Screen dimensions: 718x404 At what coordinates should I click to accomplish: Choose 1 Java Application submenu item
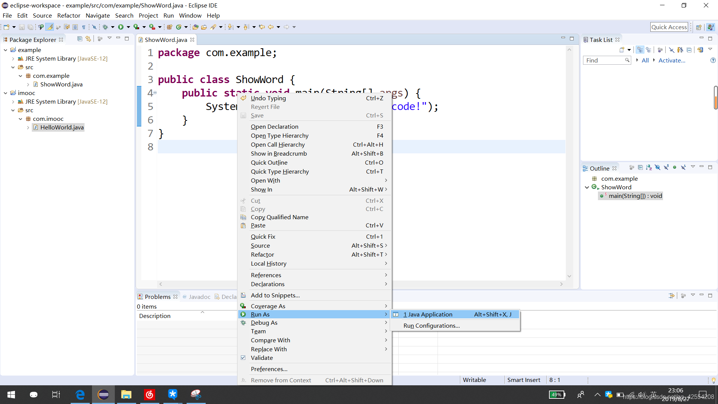click(455, 314)
